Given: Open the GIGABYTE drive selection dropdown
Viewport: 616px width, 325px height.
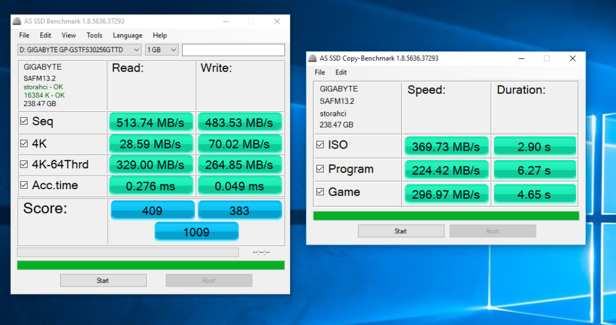Looking at the screenshot, I should point(79,50).
